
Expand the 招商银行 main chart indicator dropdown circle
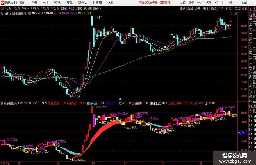tap(30, 13)
